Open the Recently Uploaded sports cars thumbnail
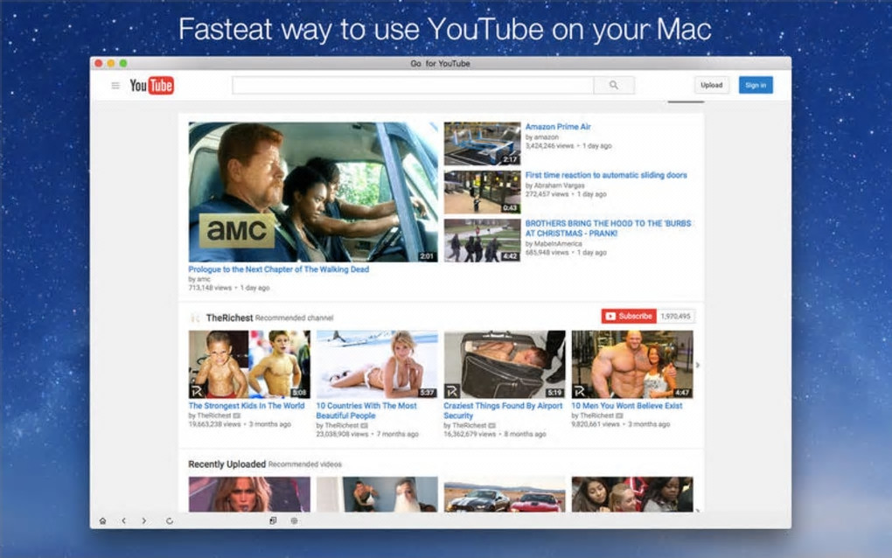892x558 pixels. pyautogui.click(x=505, y=494)
